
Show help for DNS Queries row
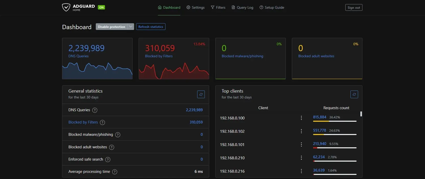[95, 110]
